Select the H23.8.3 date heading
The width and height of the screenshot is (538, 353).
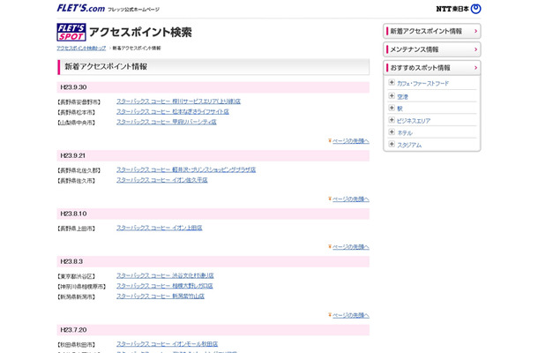71,261
